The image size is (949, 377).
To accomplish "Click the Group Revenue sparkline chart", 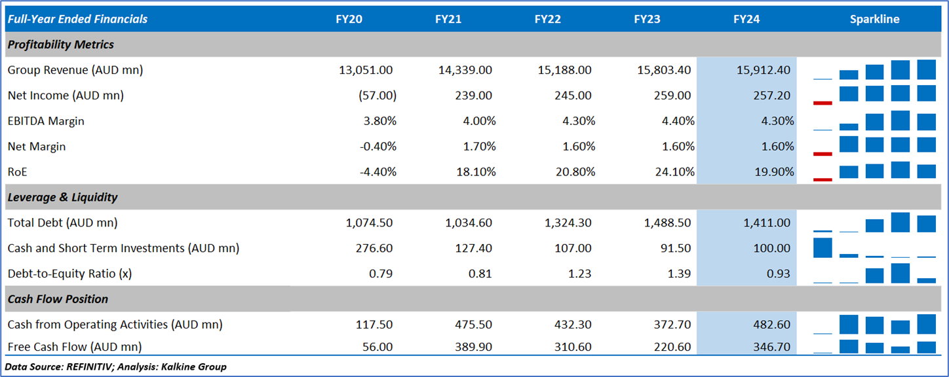I will click(x=874, y=70).
